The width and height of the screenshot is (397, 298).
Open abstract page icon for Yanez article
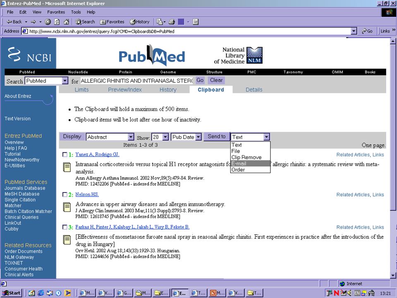[x=67, y=167]
